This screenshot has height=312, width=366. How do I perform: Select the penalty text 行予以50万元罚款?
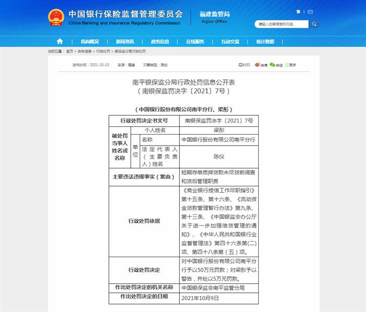tap(203, 270)
